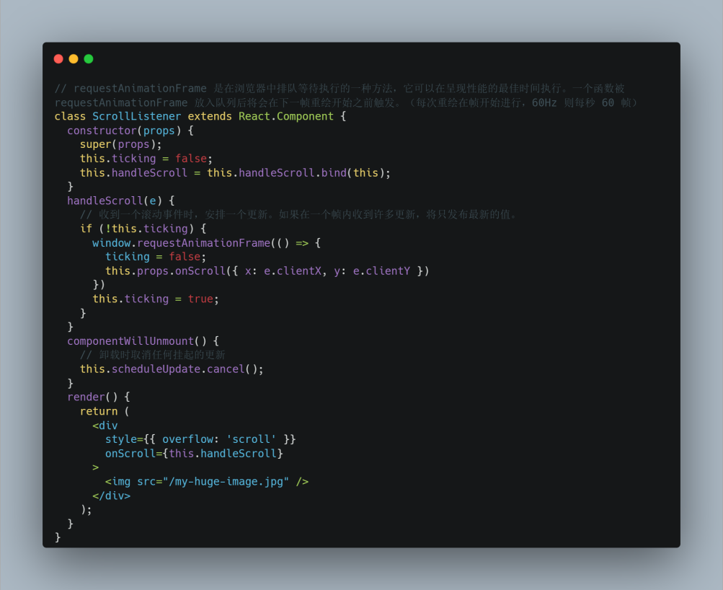Click the line 'this.scheduleUpdate.cancel();'
The image size is (723, 590).
pos(172,369)
